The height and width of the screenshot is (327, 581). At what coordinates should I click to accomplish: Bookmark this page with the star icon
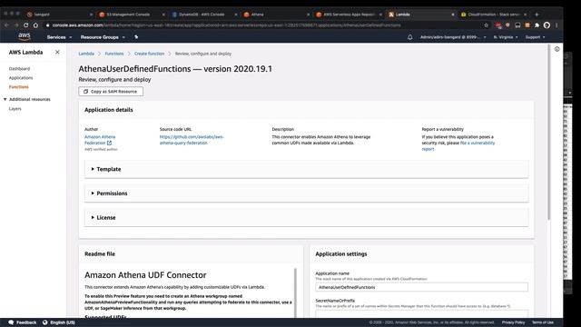[487, 25]
